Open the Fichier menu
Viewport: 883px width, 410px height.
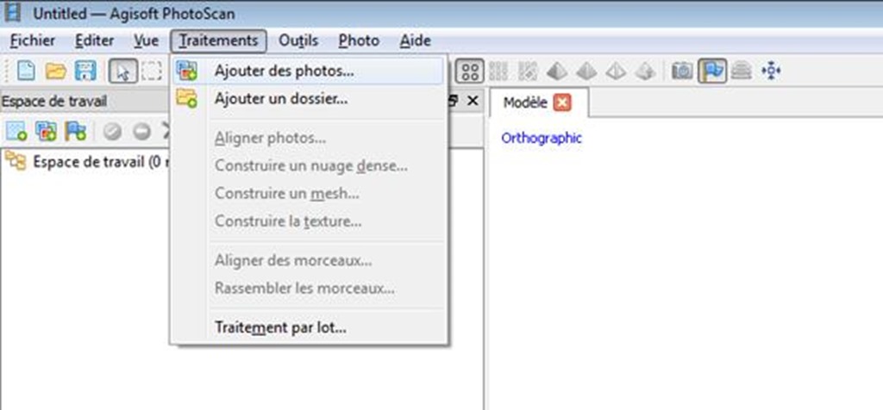33,40
